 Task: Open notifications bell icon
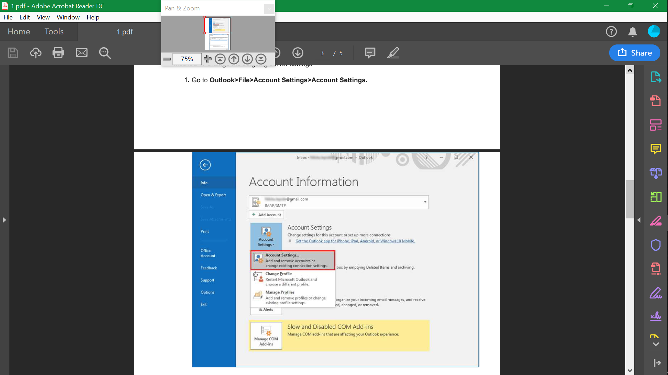click(x=633, y=32)
